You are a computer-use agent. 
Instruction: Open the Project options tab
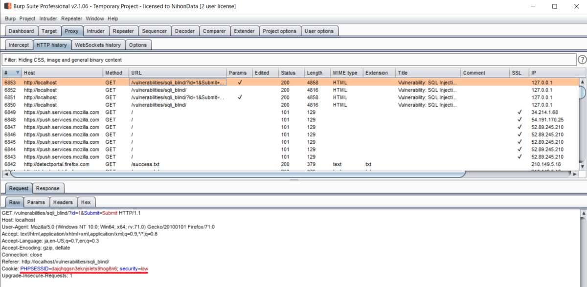click(x=280, y=31)
